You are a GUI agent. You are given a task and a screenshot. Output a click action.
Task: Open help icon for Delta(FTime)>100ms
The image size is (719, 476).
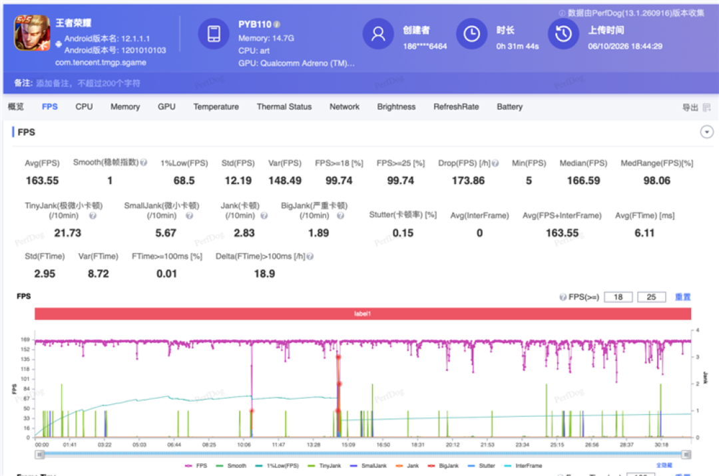click(310, 257)
